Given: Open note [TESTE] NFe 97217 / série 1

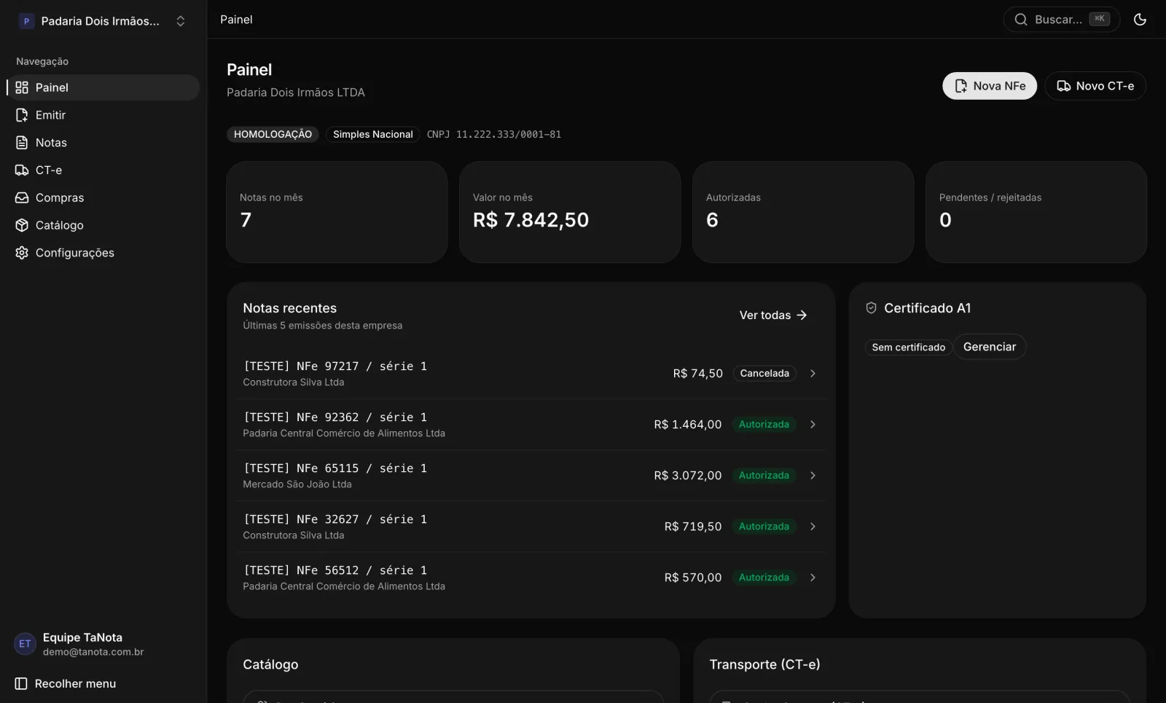Looking at the screenshot, I should pyautogui.click(x=531, y=374).
